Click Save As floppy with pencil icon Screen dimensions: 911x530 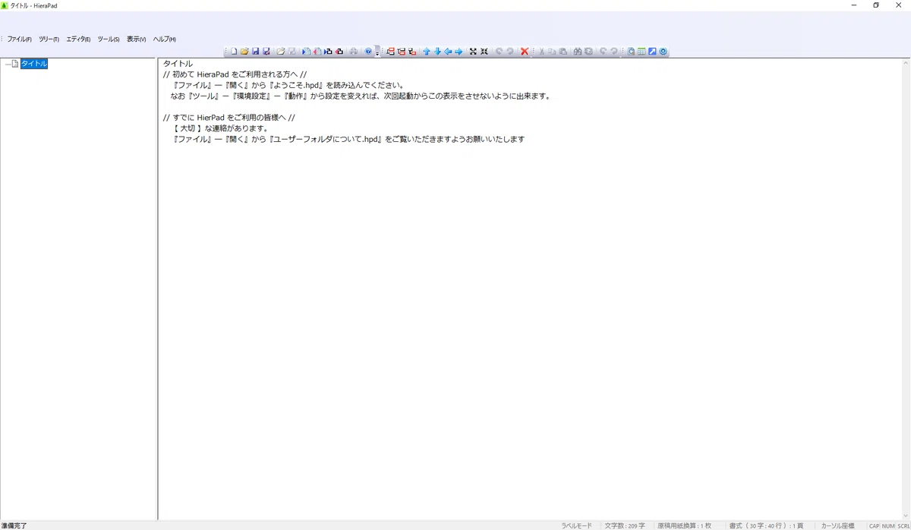266,52
